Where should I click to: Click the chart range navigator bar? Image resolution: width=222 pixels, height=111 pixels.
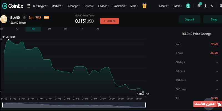(x=74, y=105)
